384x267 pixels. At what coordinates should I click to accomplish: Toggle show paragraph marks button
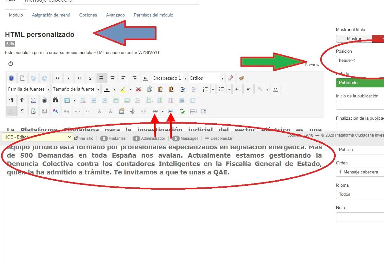coord(22,111)
